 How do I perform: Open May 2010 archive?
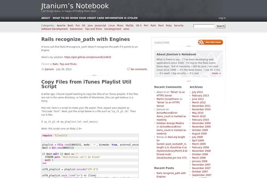198,113
